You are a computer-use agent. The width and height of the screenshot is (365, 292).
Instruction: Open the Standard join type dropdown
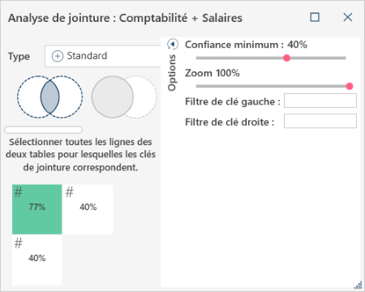(x=103, y=56)
